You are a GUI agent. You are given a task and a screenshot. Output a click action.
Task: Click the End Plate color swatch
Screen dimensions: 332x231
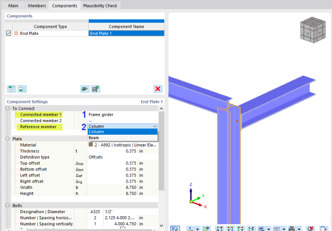point(16,33)
